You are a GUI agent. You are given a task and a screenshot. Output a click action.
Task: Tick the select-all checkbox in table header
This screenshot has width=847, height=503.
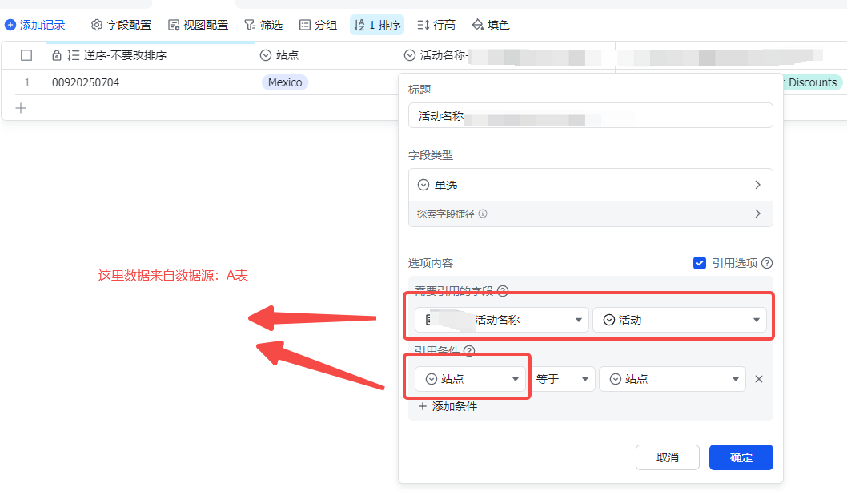tap(26, 55)
